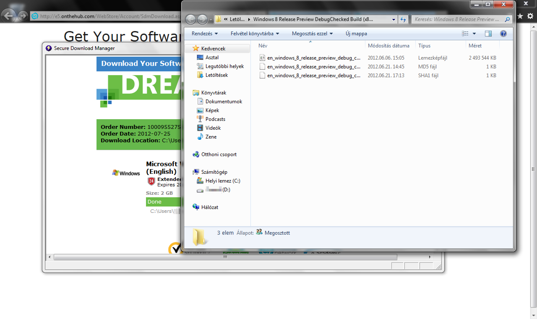Select the MD5 fájl file

coord(378,67)
